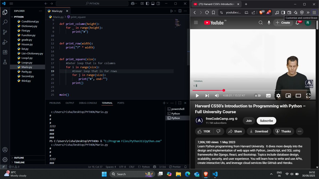
Task: Switch to the OUTPUT panel tab
Action: tap(70, 103)
